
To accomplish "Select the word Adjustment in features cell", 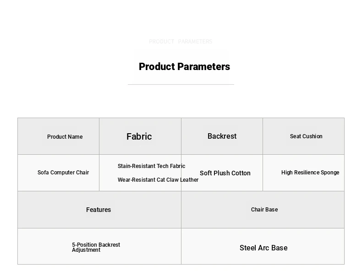I will 86,250.
